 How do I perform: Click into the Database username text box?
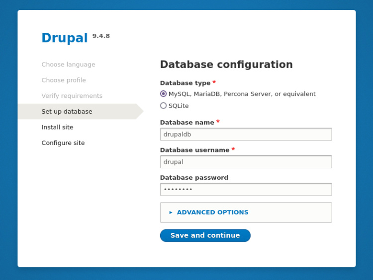246,162
